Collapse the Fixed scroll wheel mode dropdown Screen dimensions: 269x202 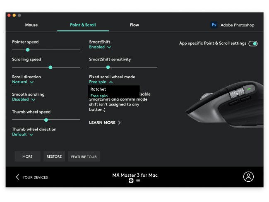[x=101, y=82]
